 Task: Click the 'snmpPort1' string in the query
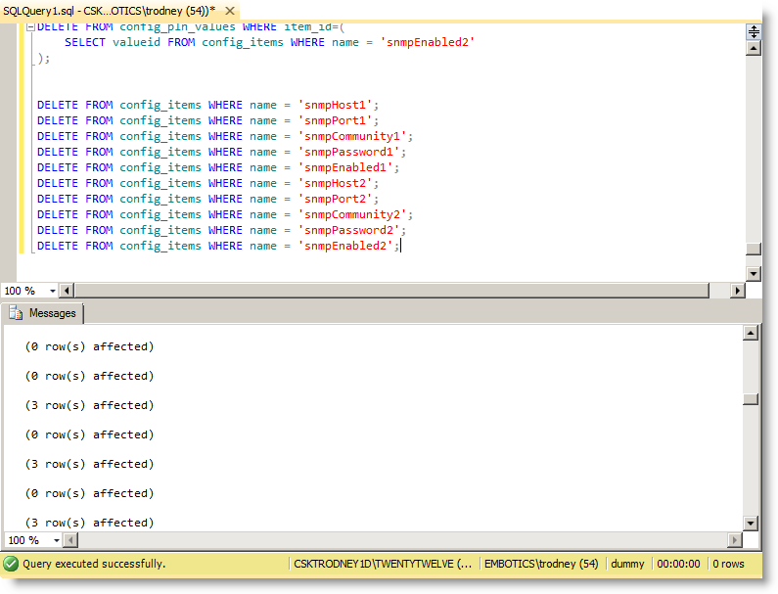335,120
